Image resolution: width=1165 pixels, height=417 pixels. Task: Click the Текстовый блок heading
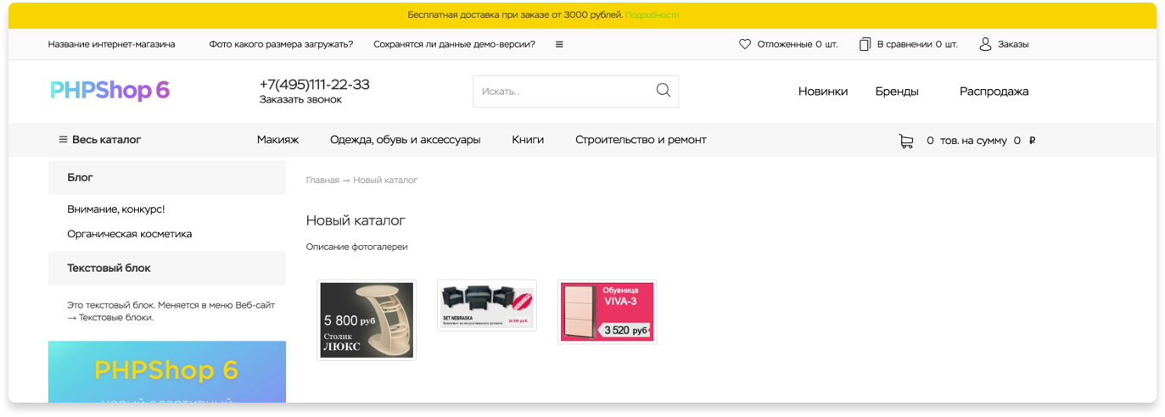point(167,268)
